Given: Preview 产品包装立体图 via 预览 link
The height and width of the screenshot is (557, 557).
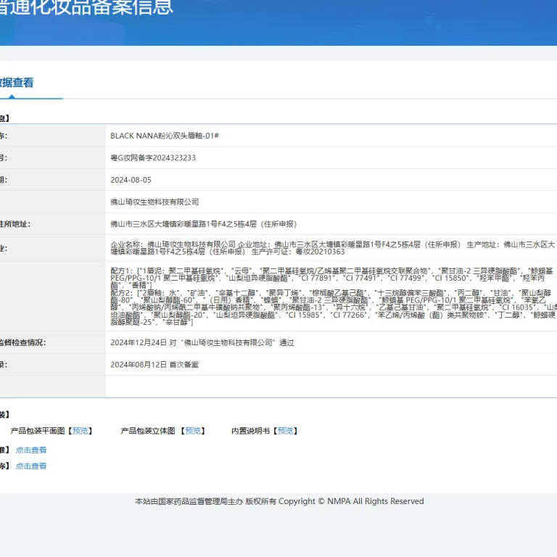Looking at the screenshot, I should click(193, 431).
